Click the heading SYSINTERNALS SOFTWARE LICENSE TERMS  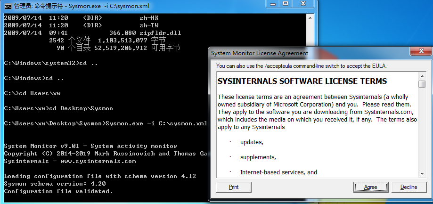pyautogui.click(x=302, y=81)
